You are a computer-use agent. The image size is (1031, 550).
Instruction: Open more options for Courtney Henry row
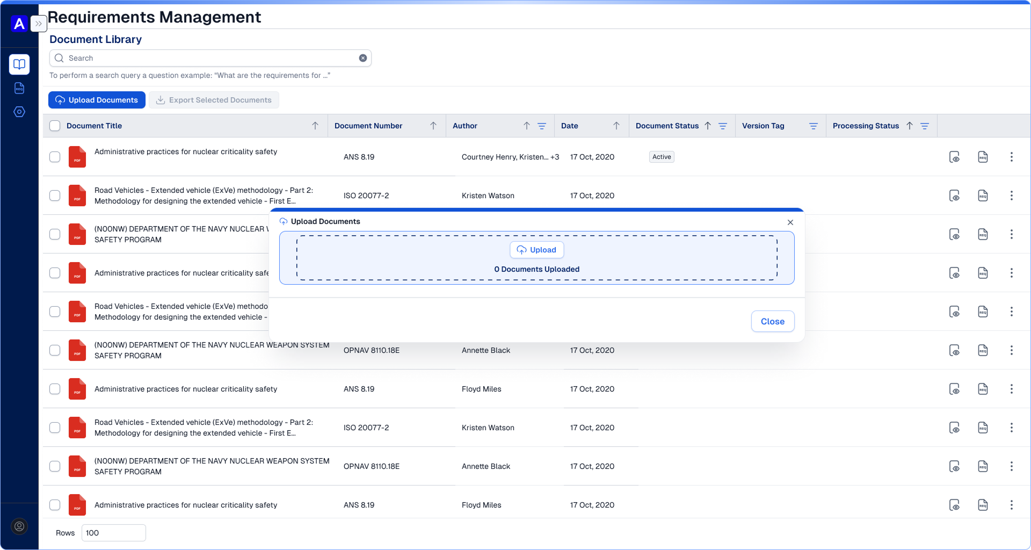(x=1012, y=157)
